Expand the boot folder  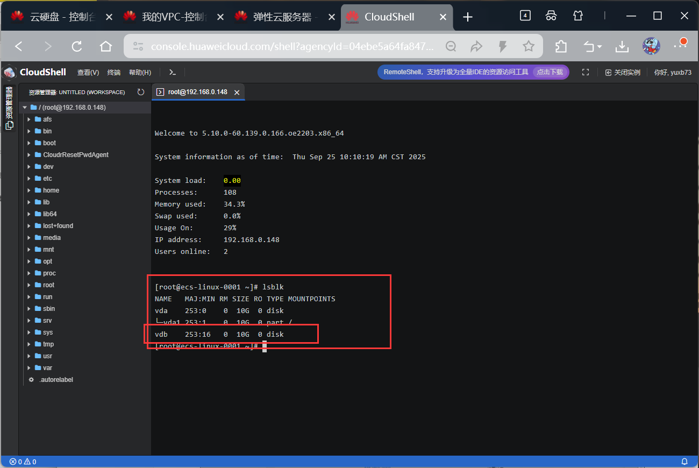pos(29,143)
